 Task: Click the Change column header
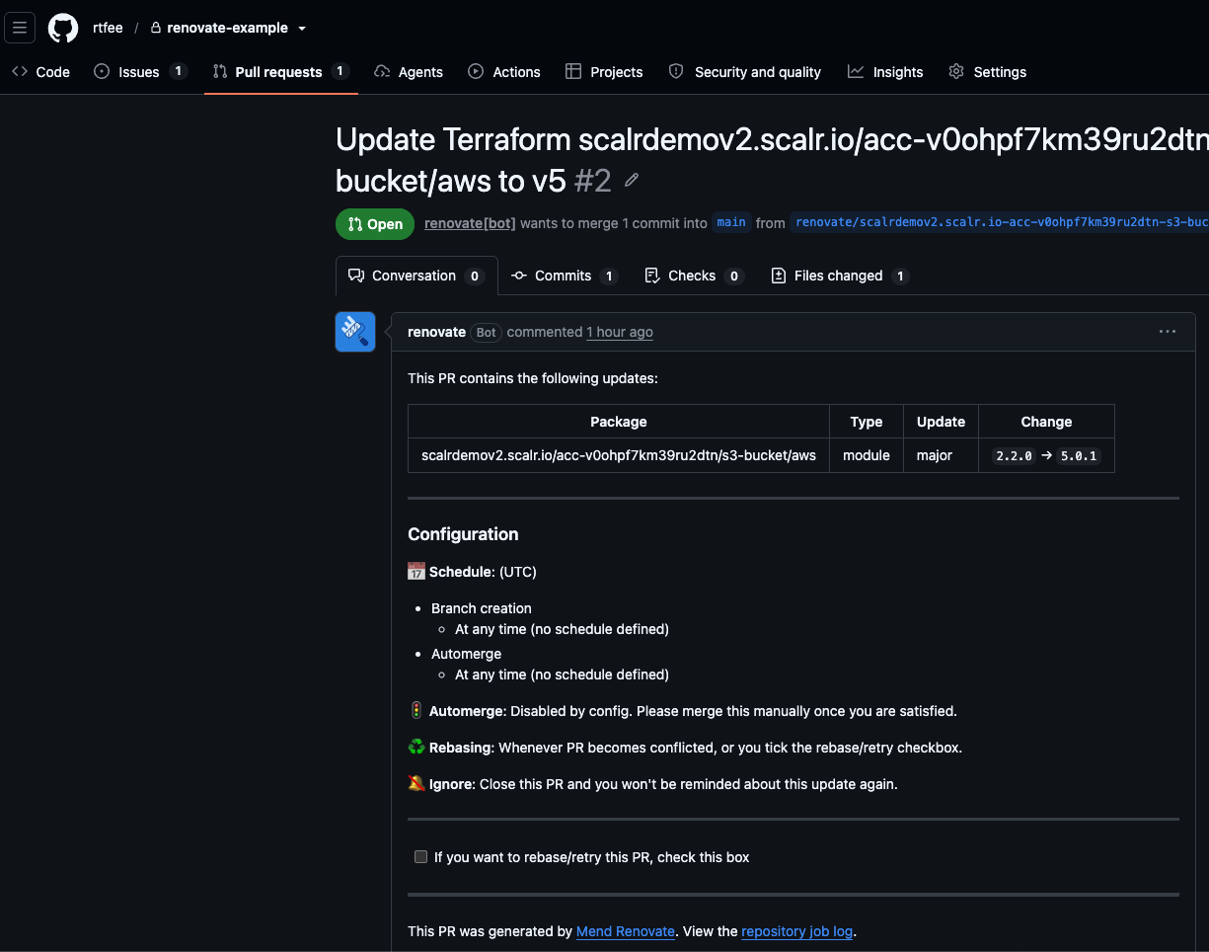click(1046, 422)
